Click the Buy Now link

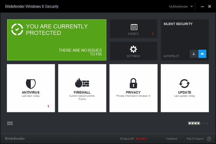(141, 139)
